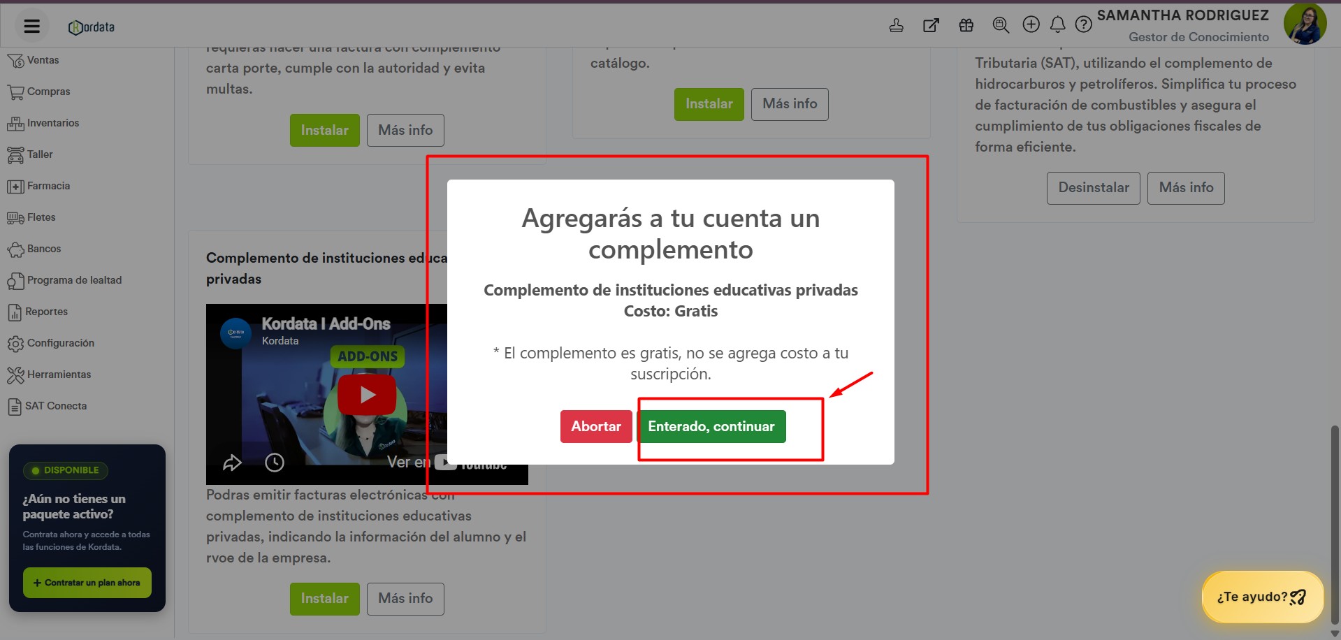Image resolution: width=1341 pixels, height=640 pixels.
Task: Click the Fletes truck icon
Action: point(15,218)
